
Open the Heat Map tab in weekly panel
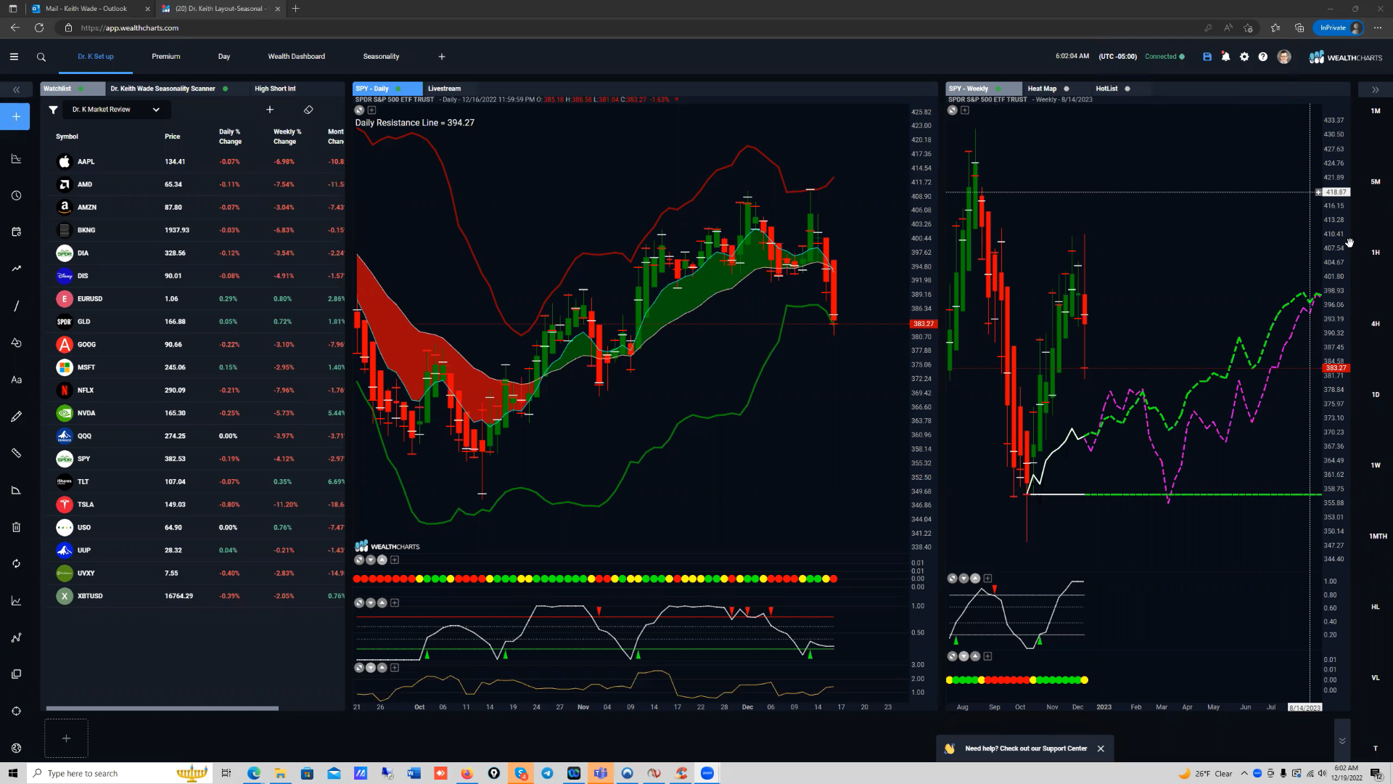(1042, 89)
